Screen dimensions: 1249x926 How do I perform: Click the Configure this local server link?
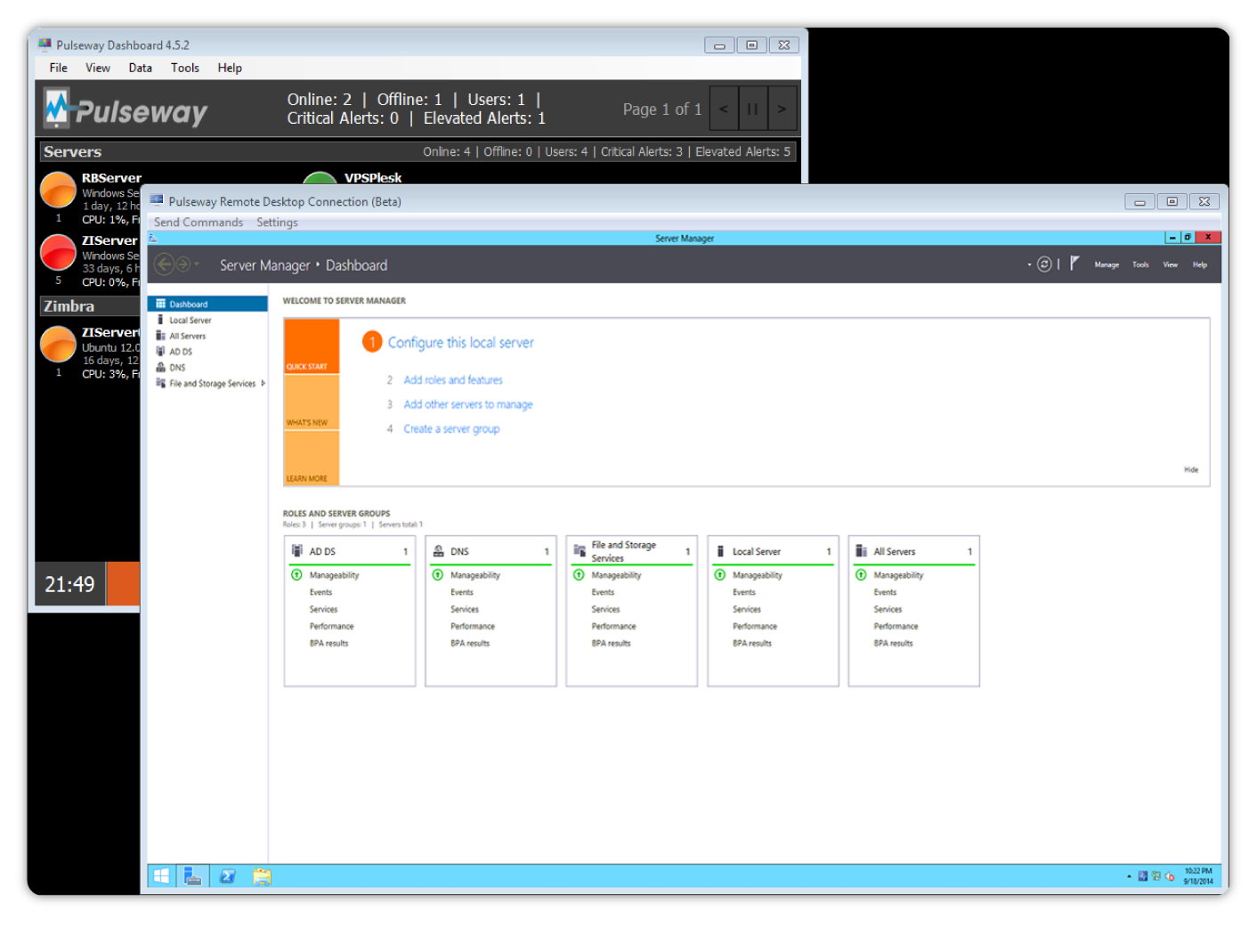click(460, 343)
